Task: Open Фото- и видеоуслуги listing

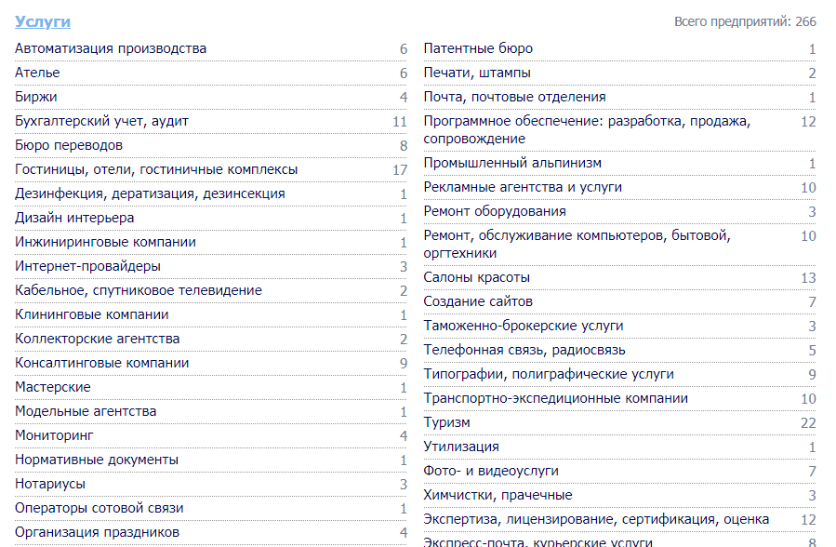Action: pos(491,472)
